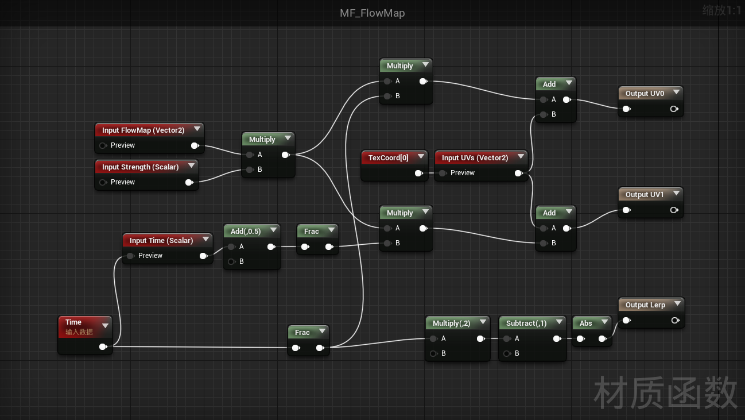Click the Output UV1 output pin
This screenshot has width=745, height=420.
coord(674,210)
